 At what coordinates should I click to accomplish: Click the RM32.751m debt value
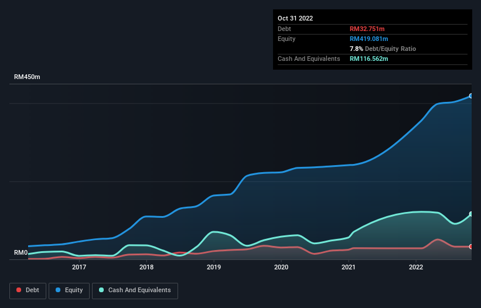tap(367, 29)
